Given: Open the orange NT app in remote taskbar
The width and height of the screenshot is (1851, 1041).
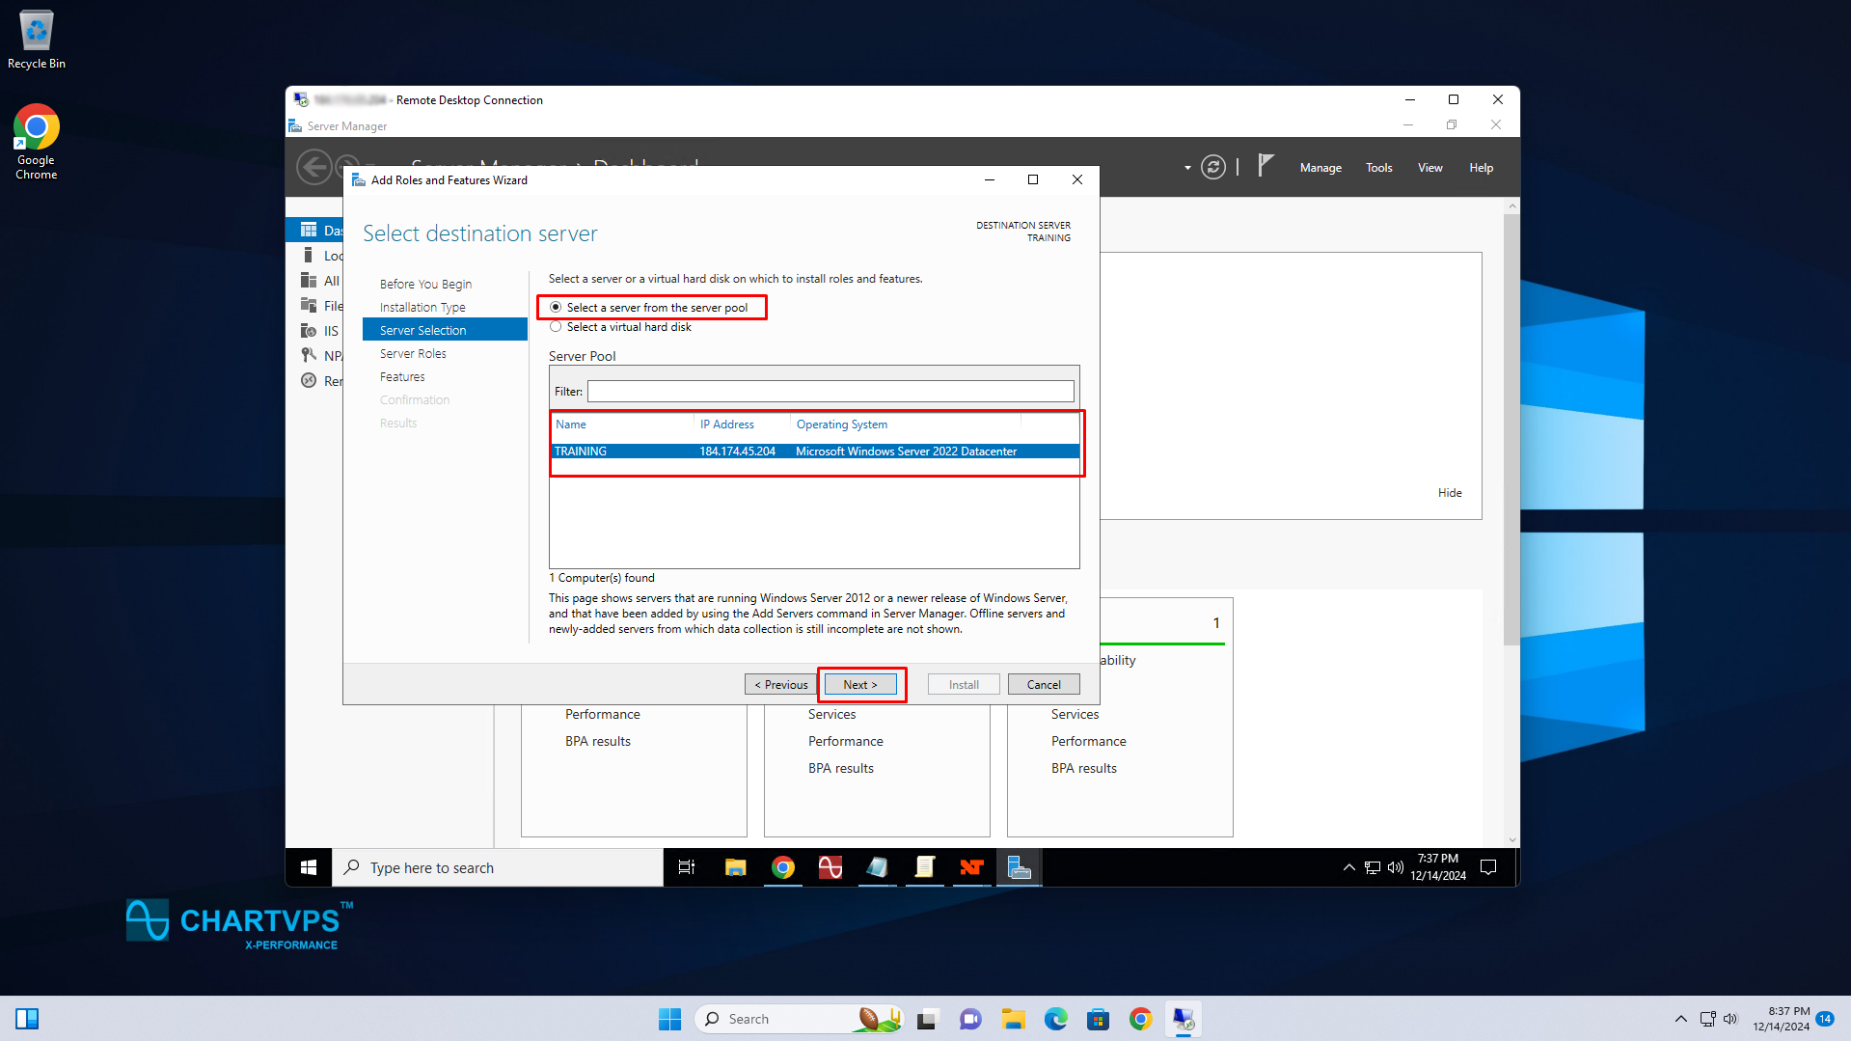Looking at the screenshot, I should pyautogui.click(x=971, y=867).
